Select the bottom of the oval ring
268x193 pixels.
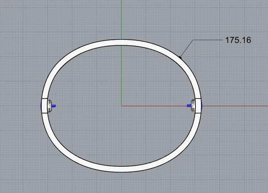tap(121, 169)
